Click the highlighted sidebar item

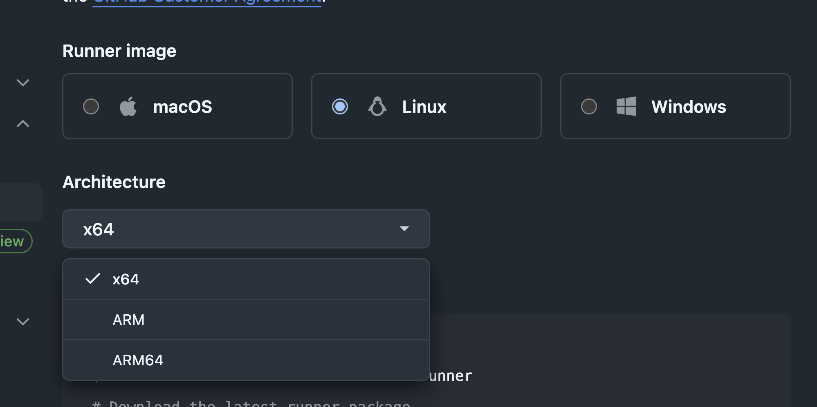(20, 202)
